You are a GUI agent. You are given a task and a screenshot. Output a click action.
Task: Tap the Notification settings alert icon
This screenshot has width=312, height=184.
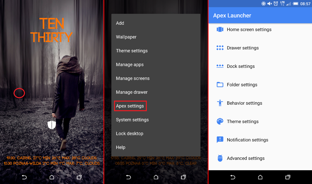(x=220, y=140)
